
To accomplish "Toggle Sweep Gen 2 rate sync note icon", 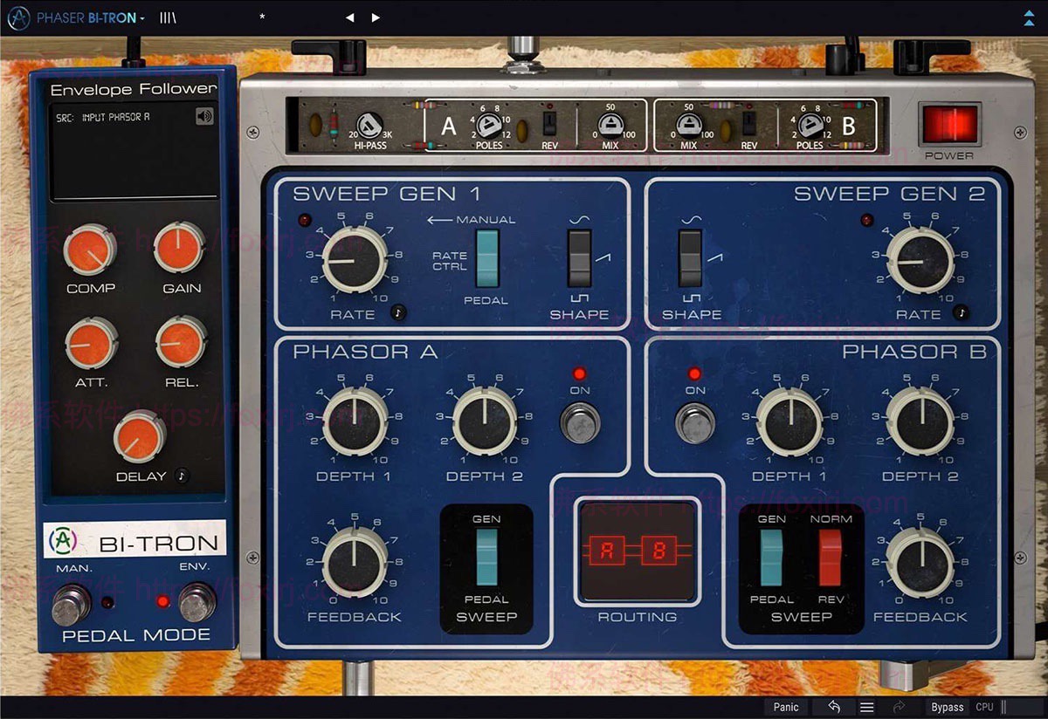I will point(961,312).
